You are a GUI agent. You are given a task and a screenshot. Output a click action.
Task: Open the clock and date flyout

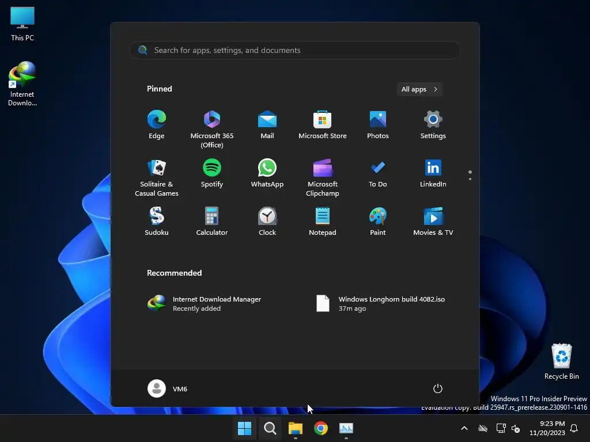pyautogui.click(x=547, y=428)
